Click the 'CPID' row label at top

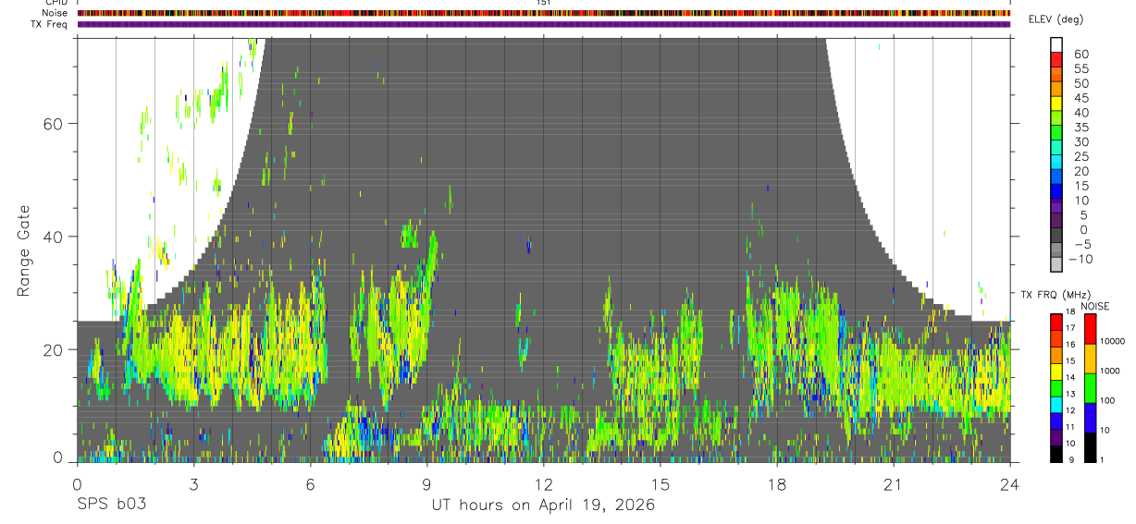click(56, 3)
